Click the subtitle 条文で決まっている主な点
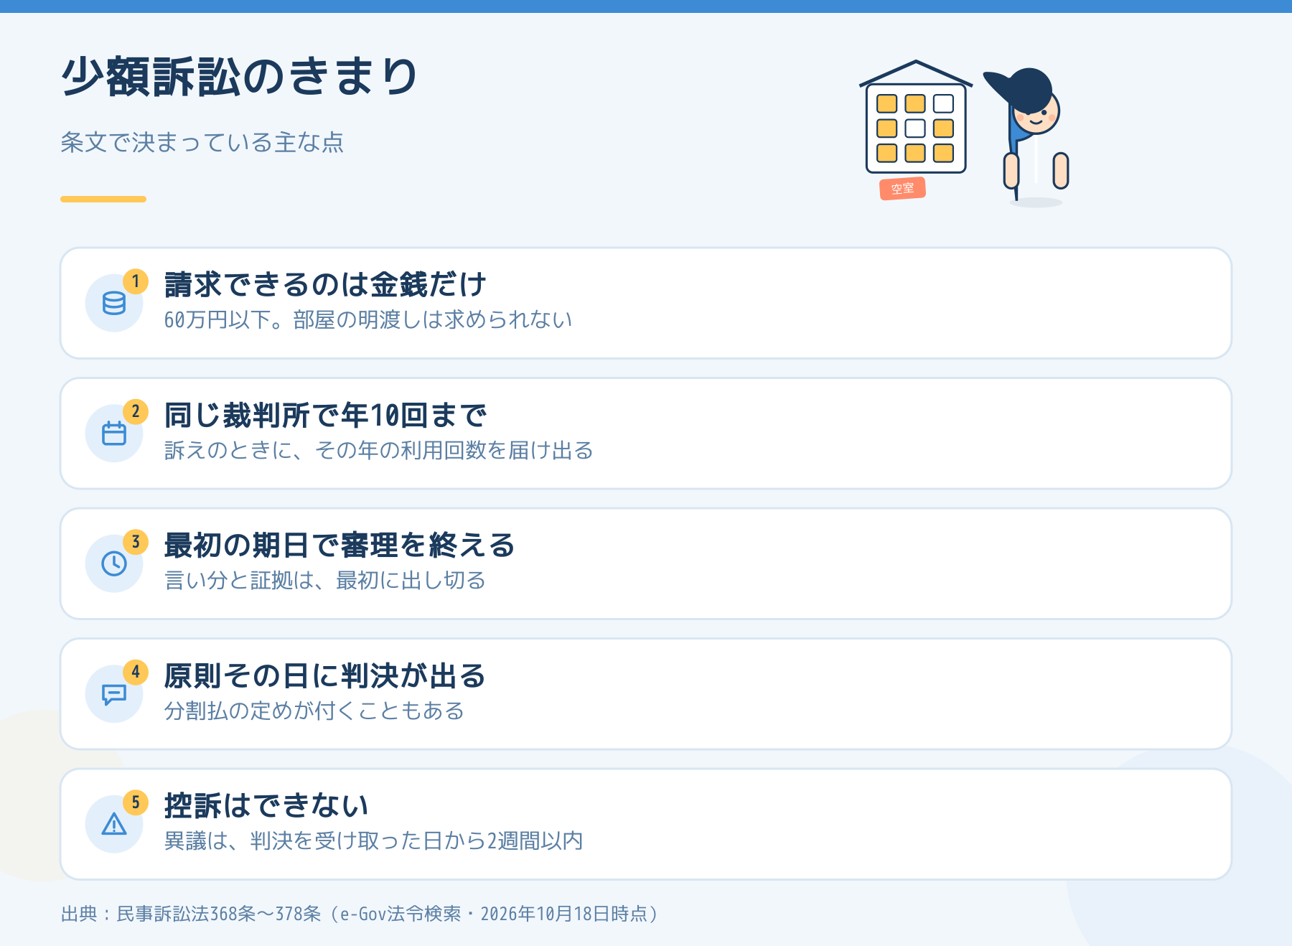 [202, 142]
